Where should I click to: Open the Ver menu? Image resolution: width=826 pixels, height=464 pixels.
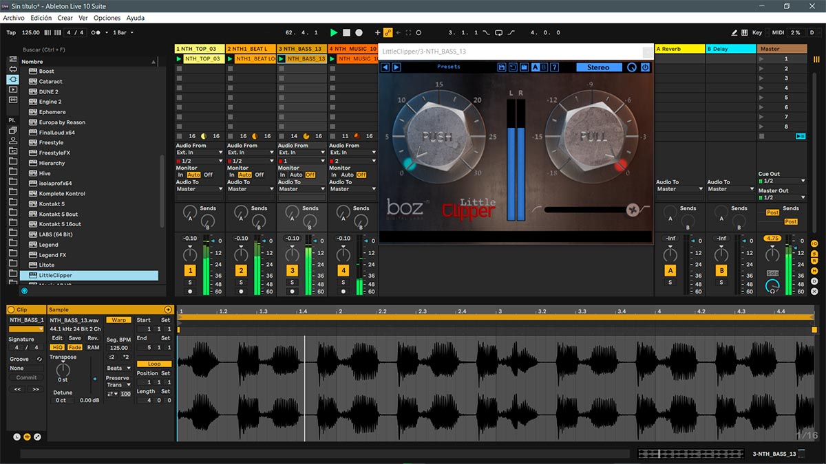point(83,18)
